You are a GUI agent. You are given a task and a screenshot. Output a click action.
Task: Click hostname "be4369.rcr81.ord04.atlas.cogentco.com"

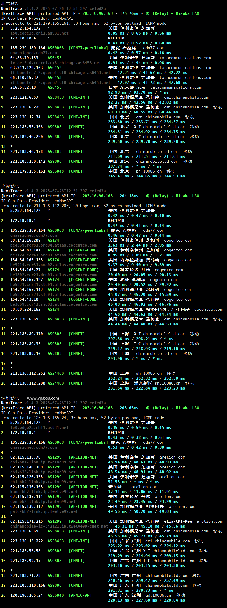[53, 245]
